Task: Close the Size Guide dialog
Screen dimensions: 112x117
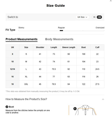Action: pos(111,1)
